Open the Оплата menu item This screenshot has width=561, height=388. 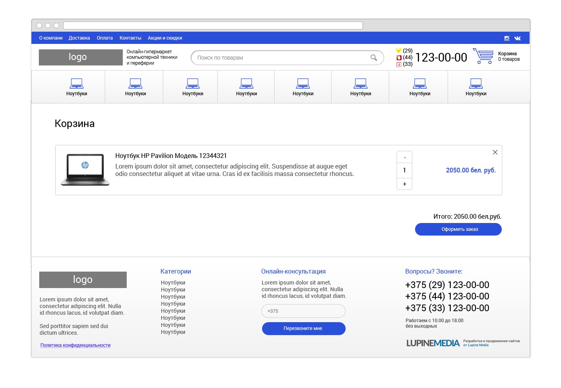pyautogui.click(x=105, y=38)
